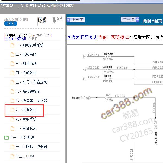Click page icon beside 十二、喇叭、点烟器
Viewport: 163px width, 163px height.
12,147
